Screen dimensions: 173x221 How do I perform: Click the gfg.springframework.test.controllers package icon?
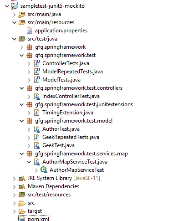pos(29,88)
